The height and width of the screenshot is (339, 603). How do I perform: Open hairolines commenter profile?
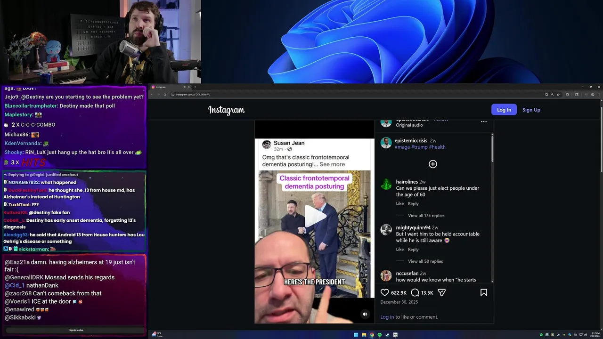[x=407, y=182]
